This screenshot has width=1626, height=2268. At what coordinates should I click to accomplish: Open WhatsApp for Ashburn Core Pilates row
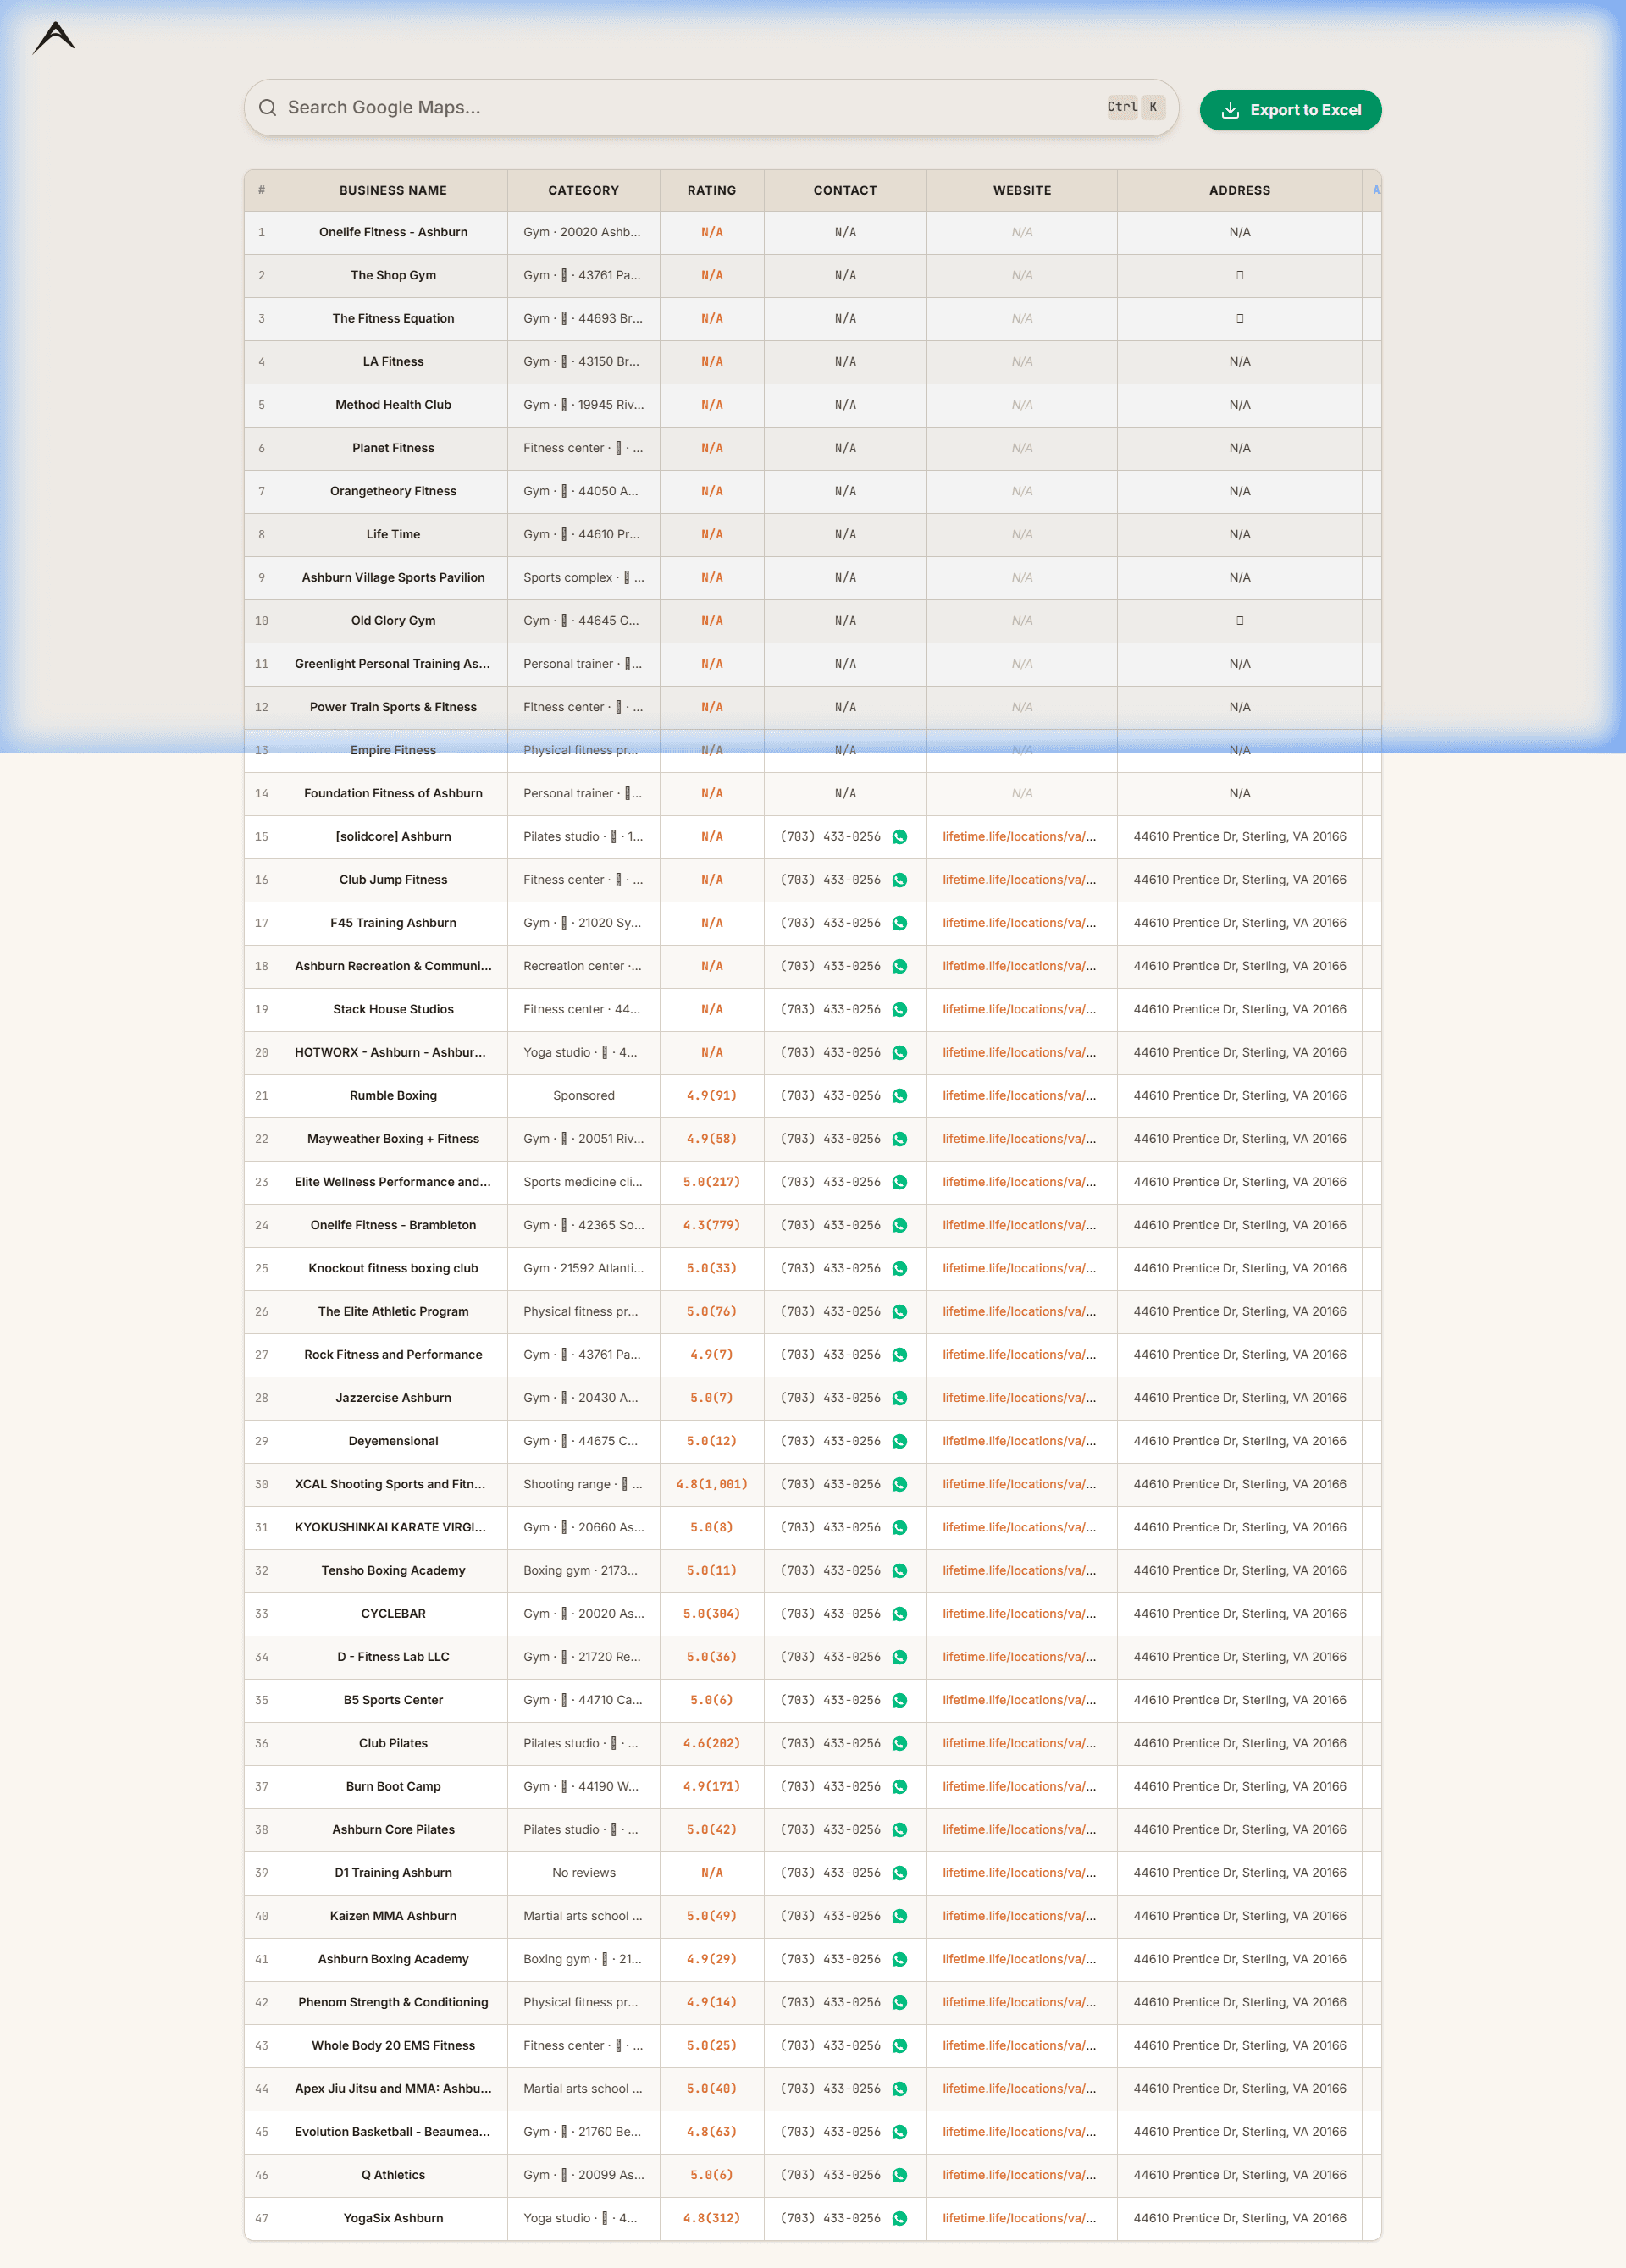(899, 1830)
